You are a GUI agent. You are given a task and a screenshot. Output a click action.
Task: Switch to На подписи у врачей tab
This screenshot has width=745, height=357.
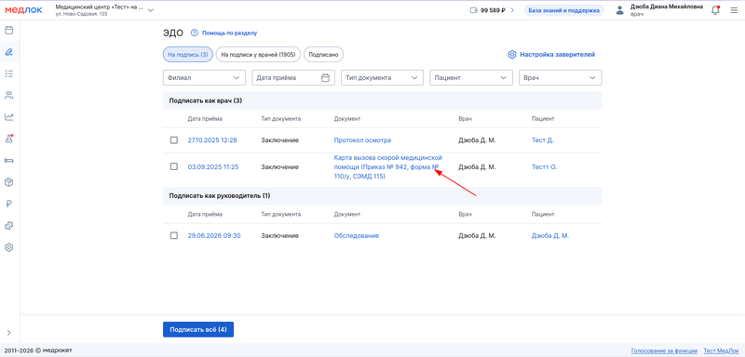(x=259, y=55)
